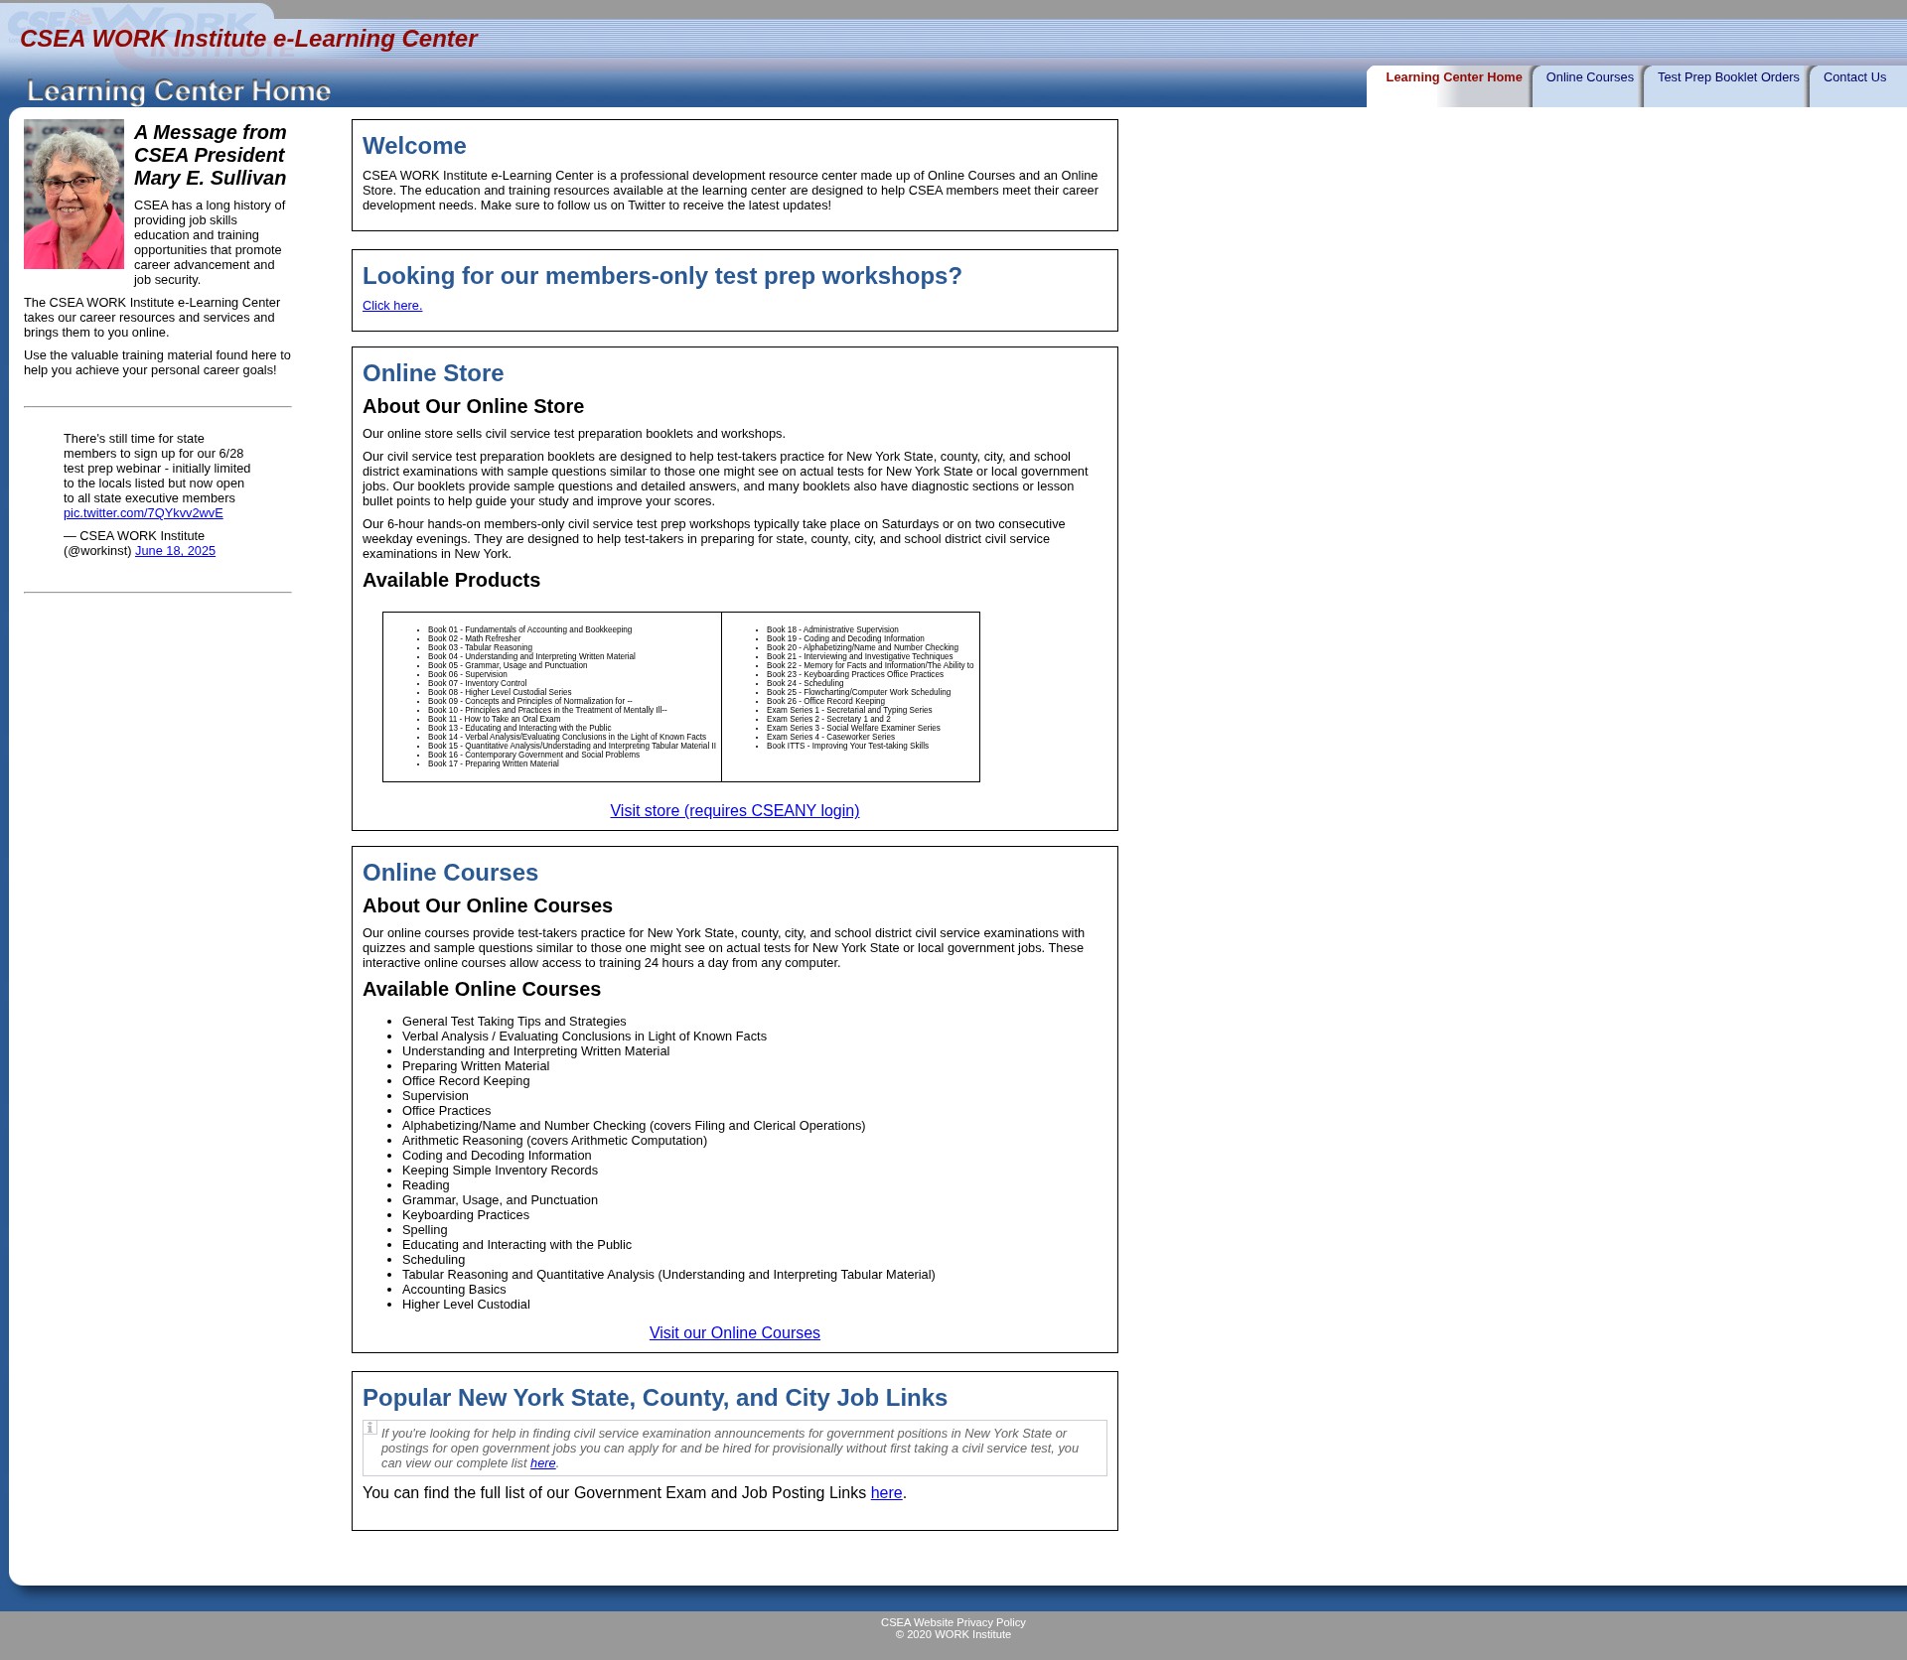Click the Available Products booklet list image
The image size is (1907, 1660).
(681, 697)
